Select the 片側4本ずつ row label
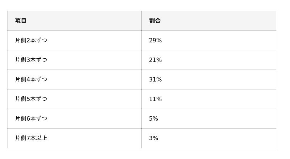 tap(31, 80)
